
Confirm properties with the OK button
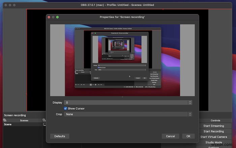[x=188, y=136]
